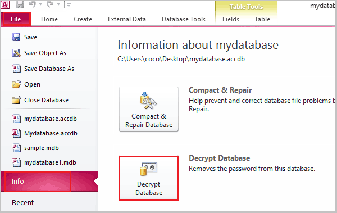Click the Access application icon in title bar
Viewport: 337px width, 213px height.
click(x=5, y=4)
